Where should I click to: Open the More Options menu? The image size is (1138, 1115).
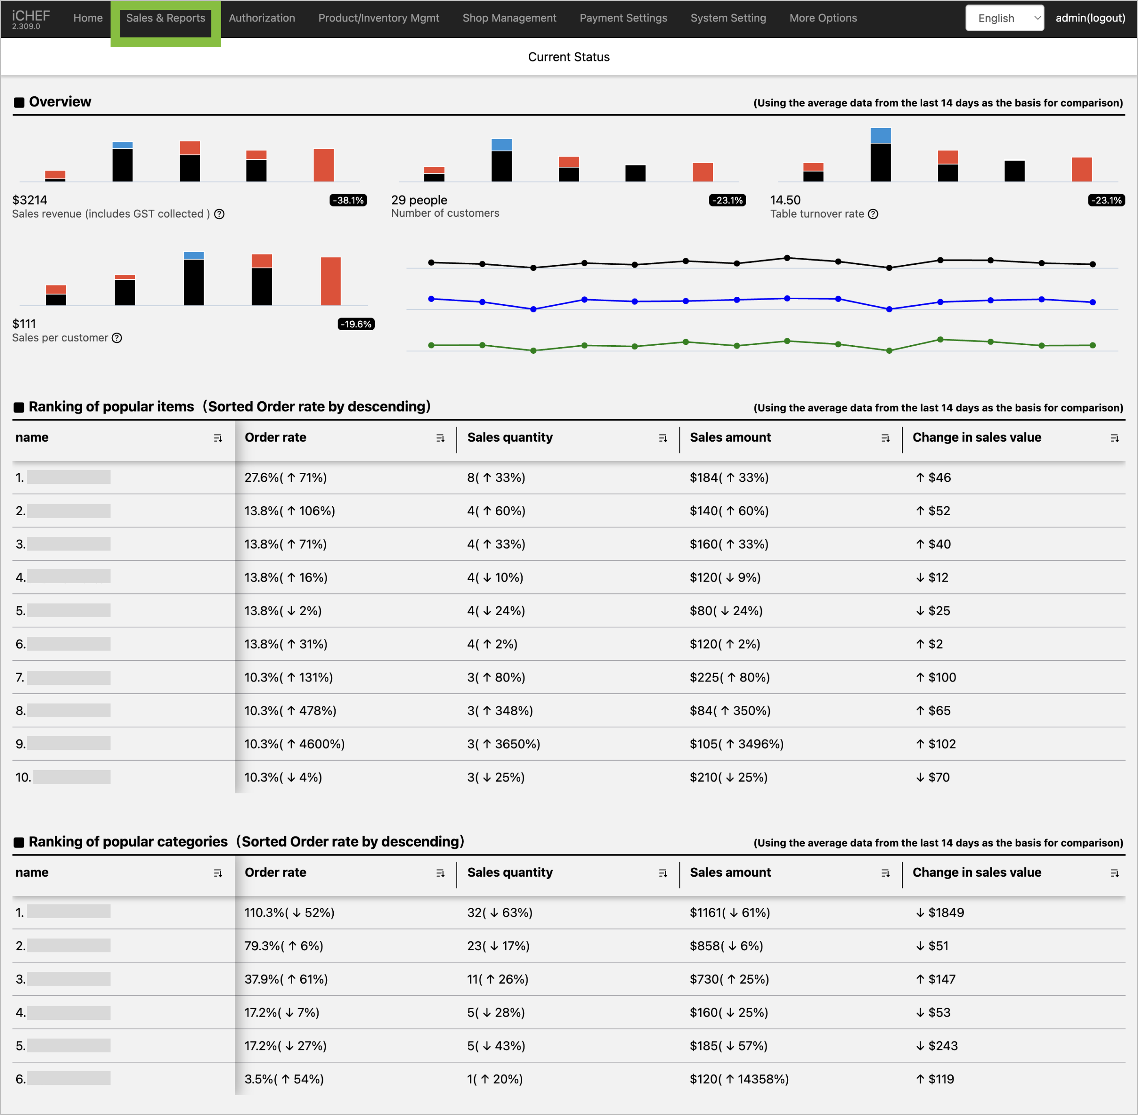point(823,18)
